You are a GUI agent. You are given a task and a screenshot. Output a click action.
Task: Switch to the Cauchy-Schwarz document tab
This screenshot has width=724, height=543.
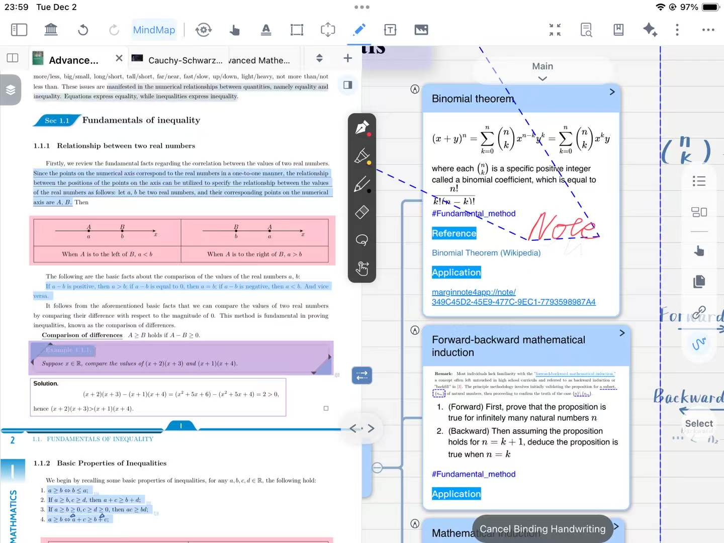tap(178, 60)
